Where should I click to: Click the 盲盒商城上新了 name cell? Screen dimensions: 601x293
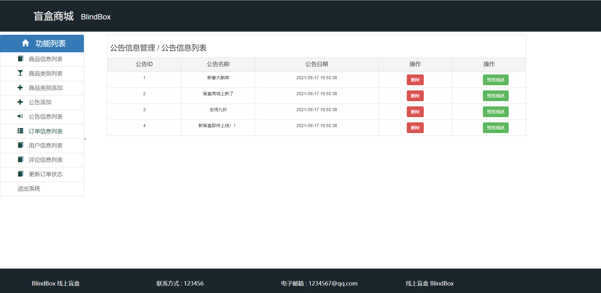tap(218, 96)
